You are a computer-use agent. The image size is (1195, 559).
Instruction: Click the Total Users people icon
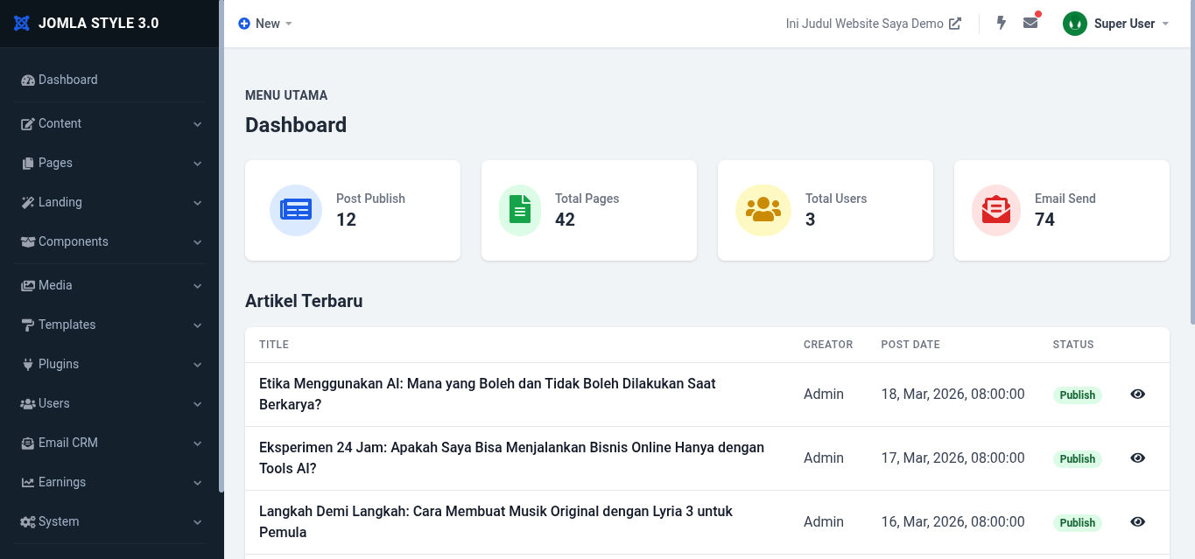click(763, 210)
